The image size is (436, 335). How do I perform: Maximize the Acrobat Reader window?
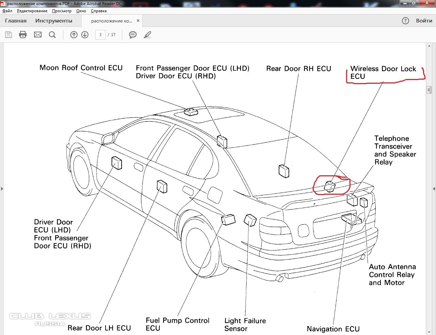414,3
